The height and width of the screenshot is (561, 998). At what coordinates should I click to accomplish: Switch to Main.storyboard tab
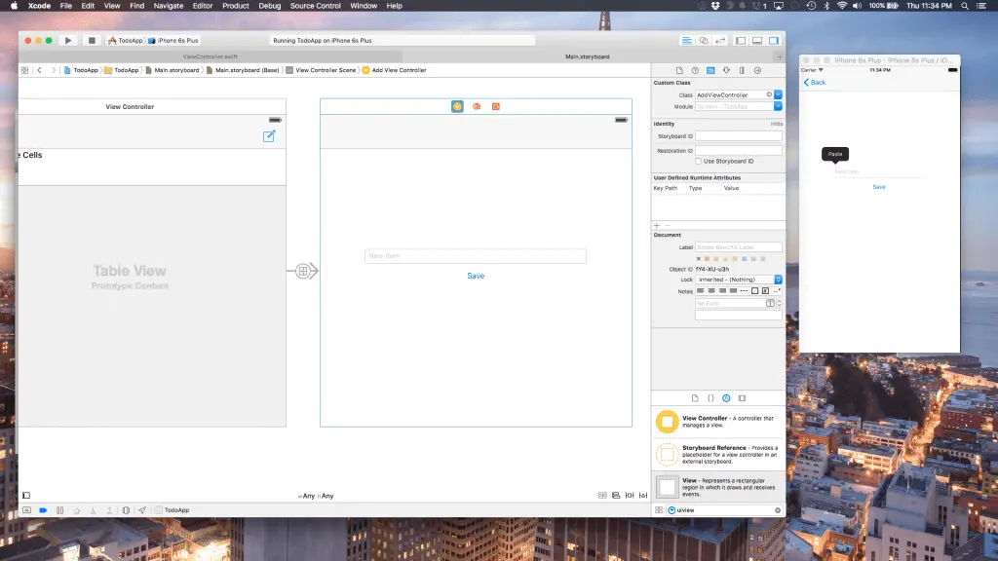tap(588, 56)
